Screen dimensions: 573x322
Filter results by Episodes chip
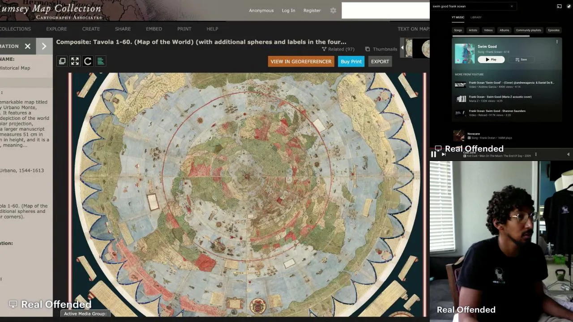click(x=554, y=30)
